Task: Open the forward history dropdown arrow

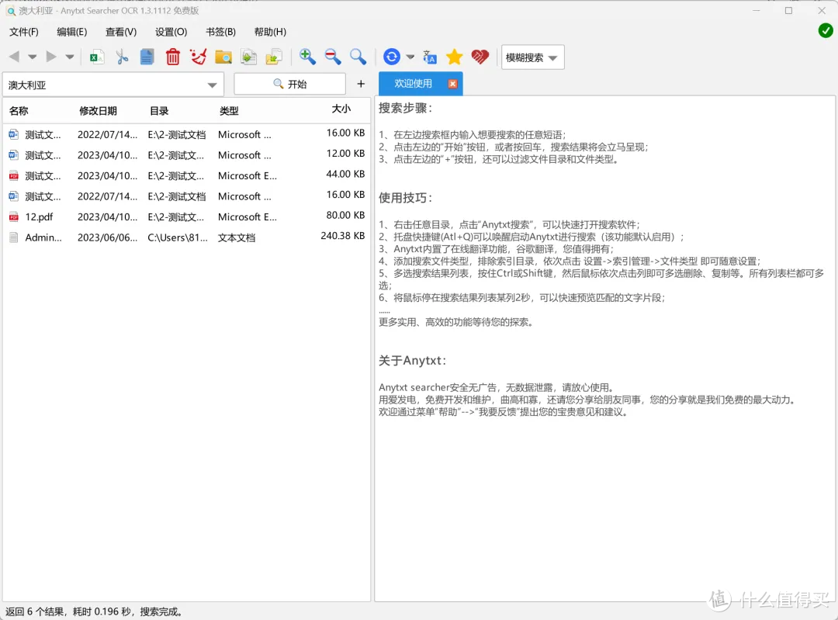Action: pyautogui.click(x=70, y=57)
